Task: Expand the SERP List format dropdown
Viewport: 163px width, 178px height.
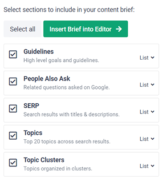Action: pos(147,112)
